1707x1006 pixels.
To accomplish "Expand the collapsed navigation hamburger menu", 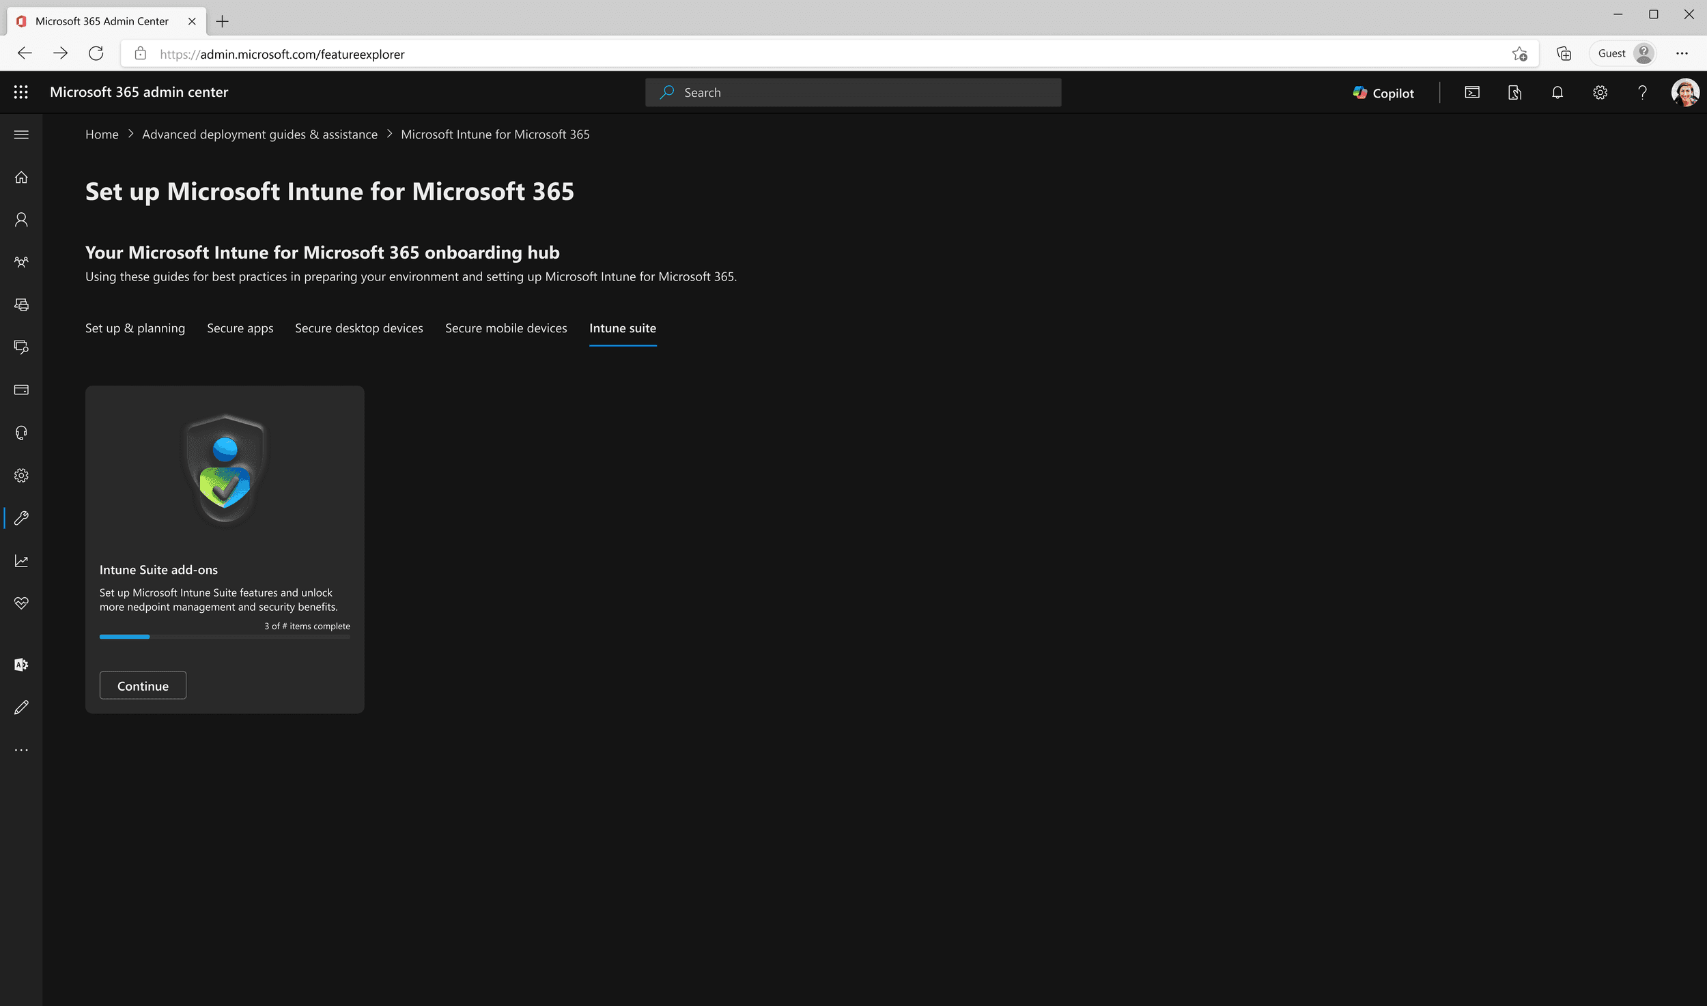I will 21,134.
